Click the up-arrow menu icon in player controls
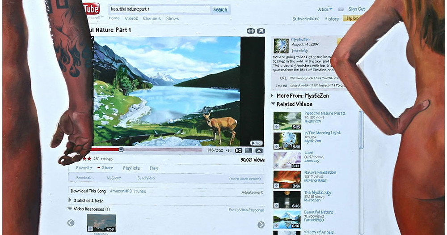Screen dimensions: 447x235 pyautogui.click(x=259, y=150)
